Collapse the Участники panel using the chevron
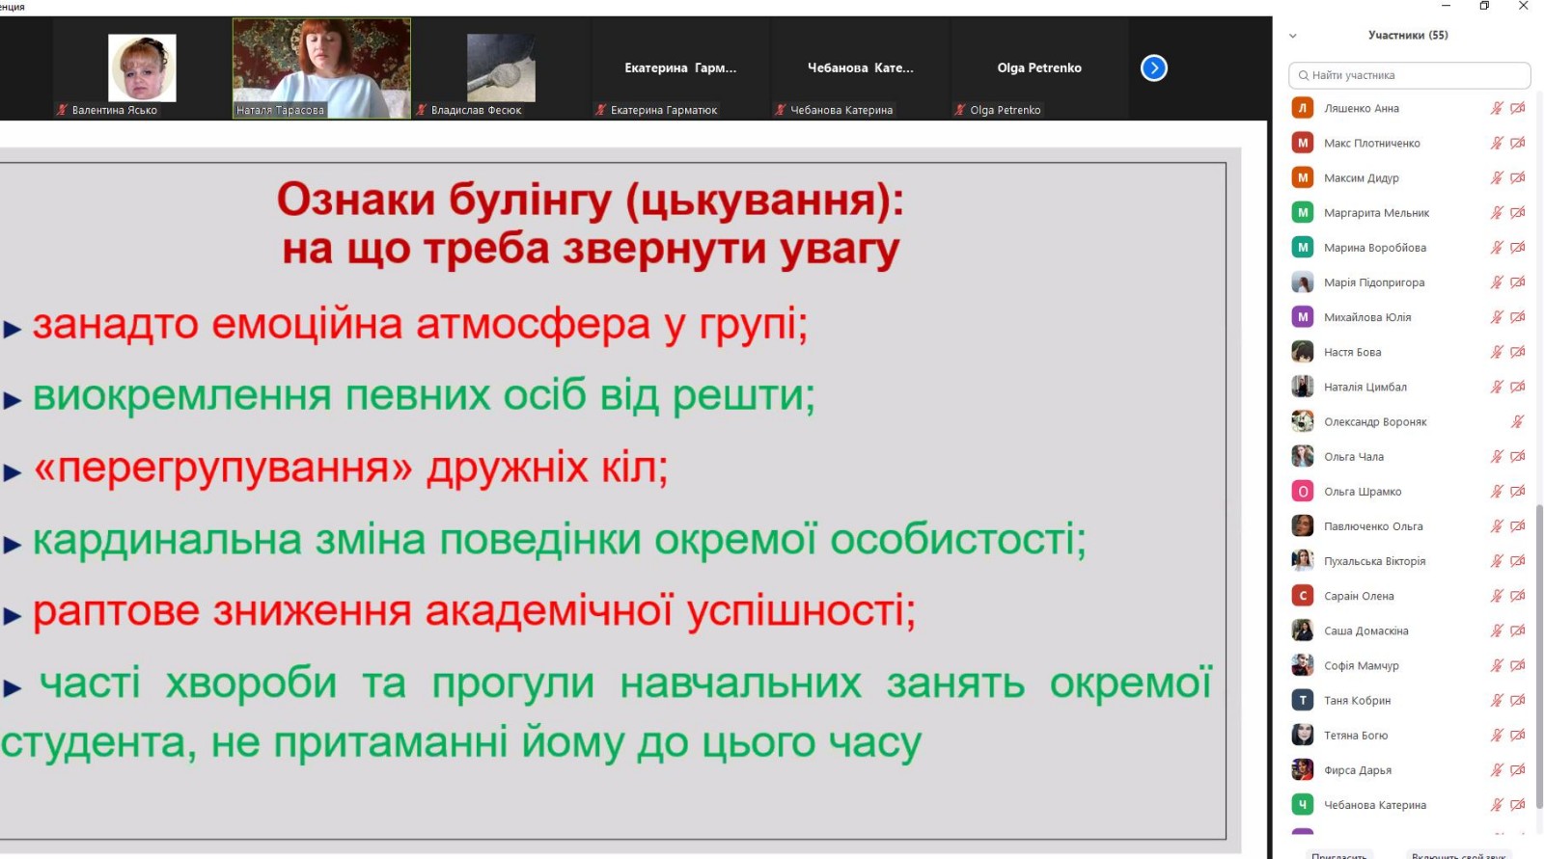The image size is (1544, 859). pos(1293,36)
